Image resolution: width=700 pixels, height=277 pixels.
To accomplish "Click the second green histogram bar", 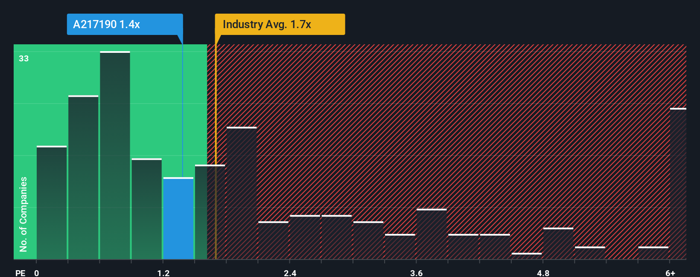I will (83, 178).
